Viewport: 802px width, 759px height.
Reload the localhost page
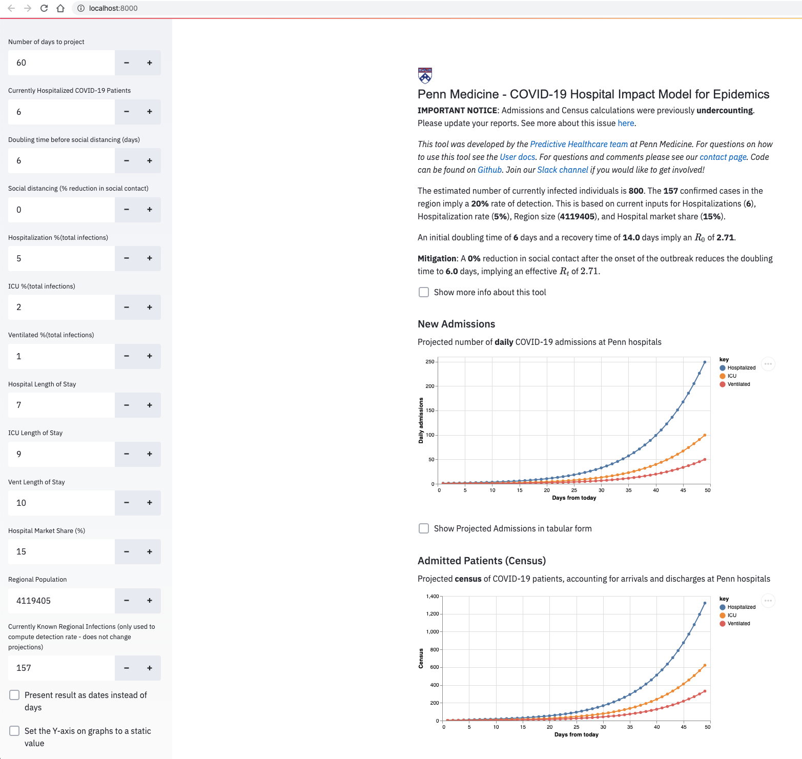click(x=44, y=8)
